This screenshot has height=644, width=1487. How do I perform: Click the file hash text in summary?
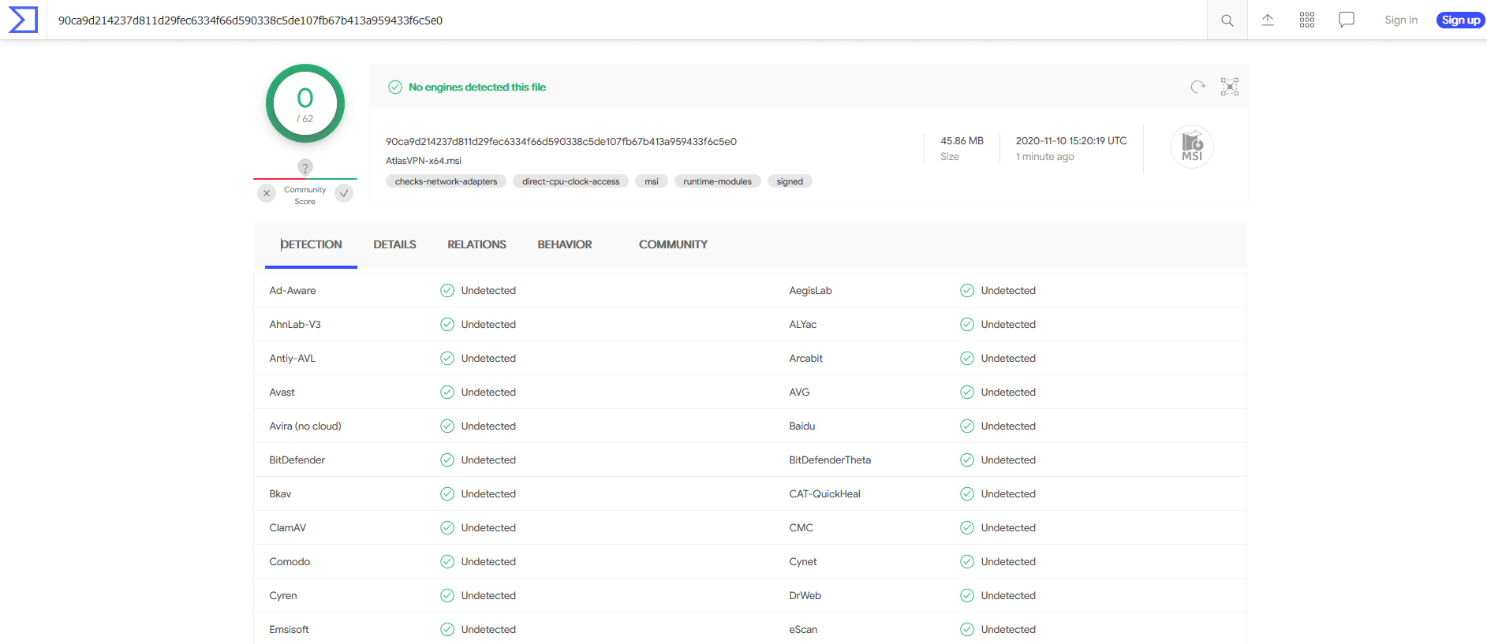(x=561, y=142)
